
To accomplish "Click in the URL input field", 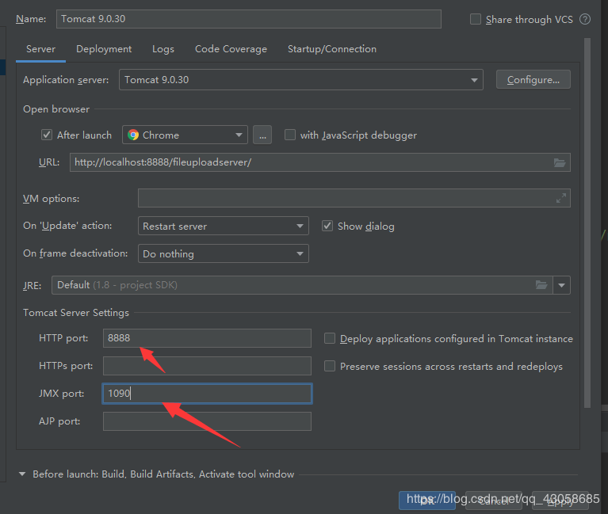I will point(320,162).
